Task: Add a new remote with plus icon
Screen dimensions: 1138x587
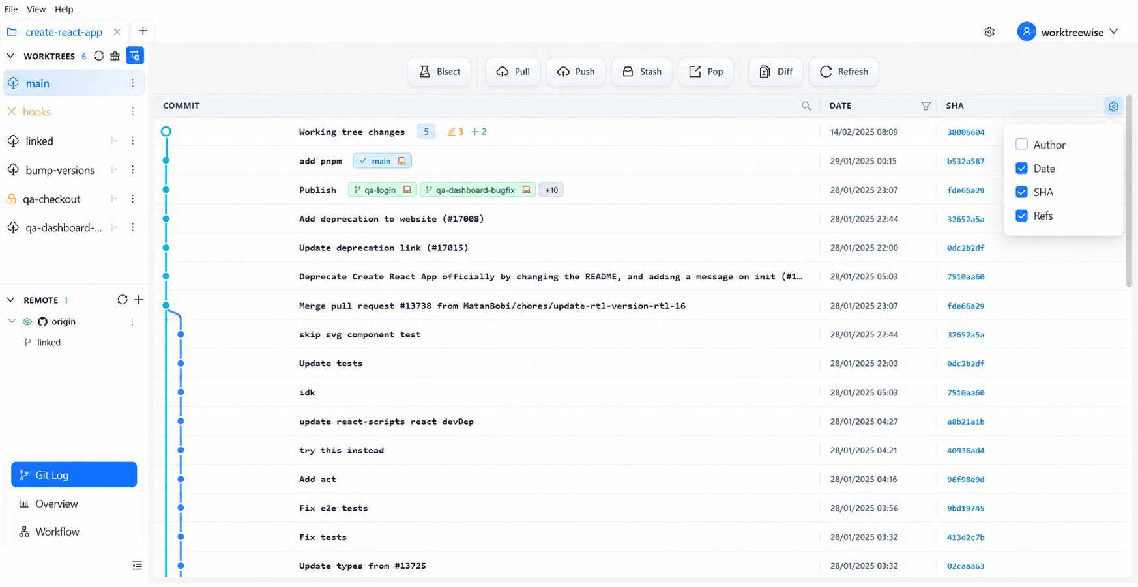Action: [x=139, y=300]
